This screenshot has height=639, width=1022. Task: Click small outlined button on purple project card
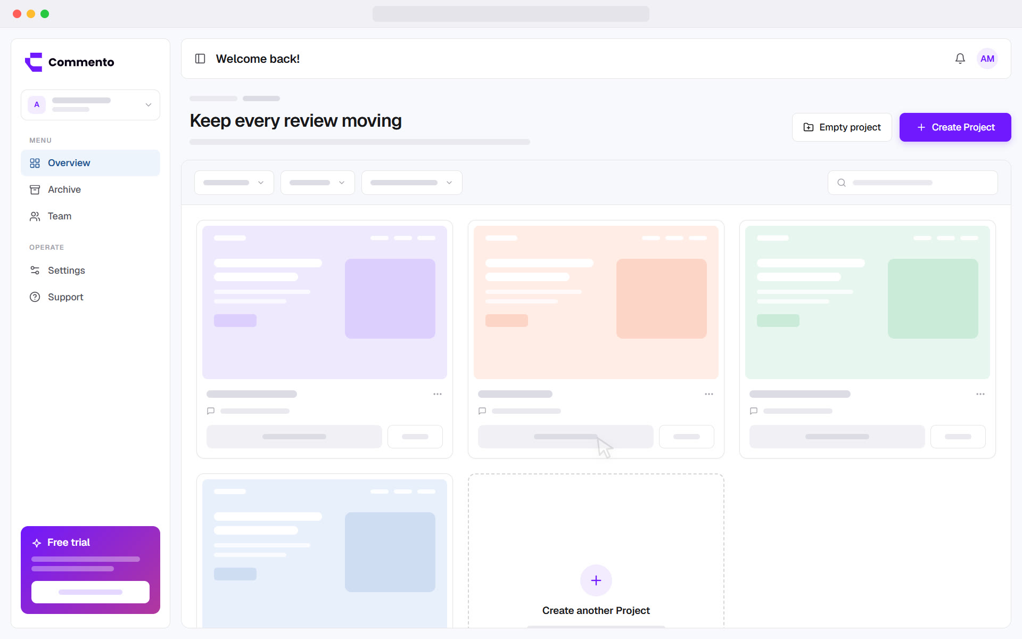pyautogui.click(x=415, y=437)
